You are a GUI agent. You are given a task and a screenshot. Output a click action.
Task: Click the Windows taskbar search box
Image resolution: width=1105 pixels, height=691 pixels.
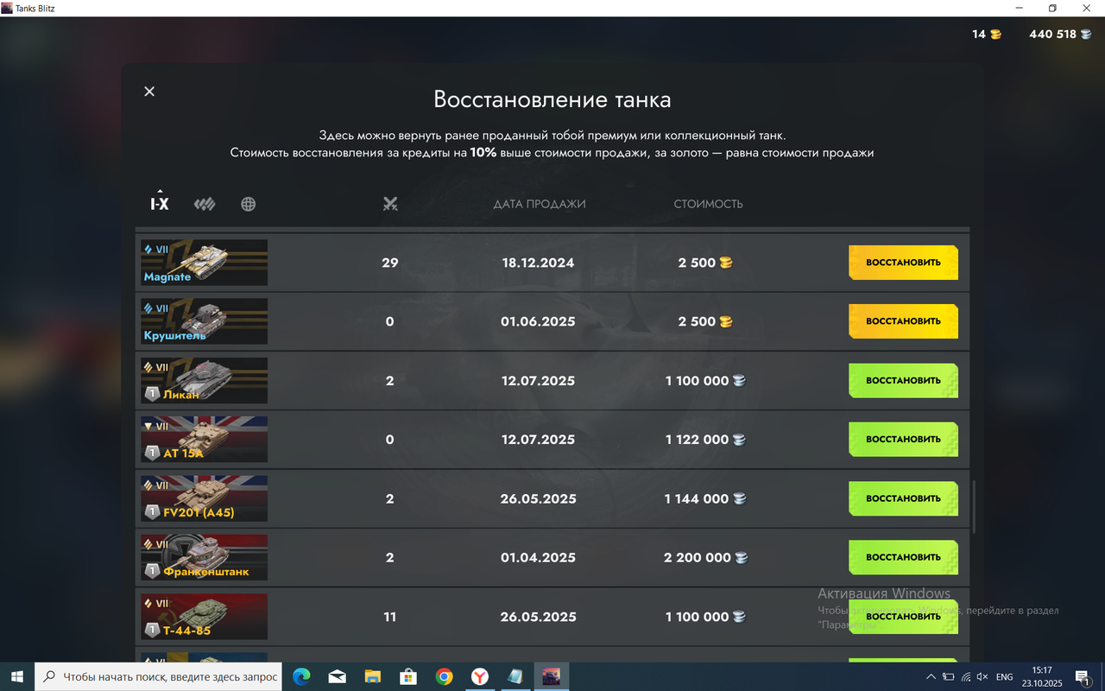159,677
